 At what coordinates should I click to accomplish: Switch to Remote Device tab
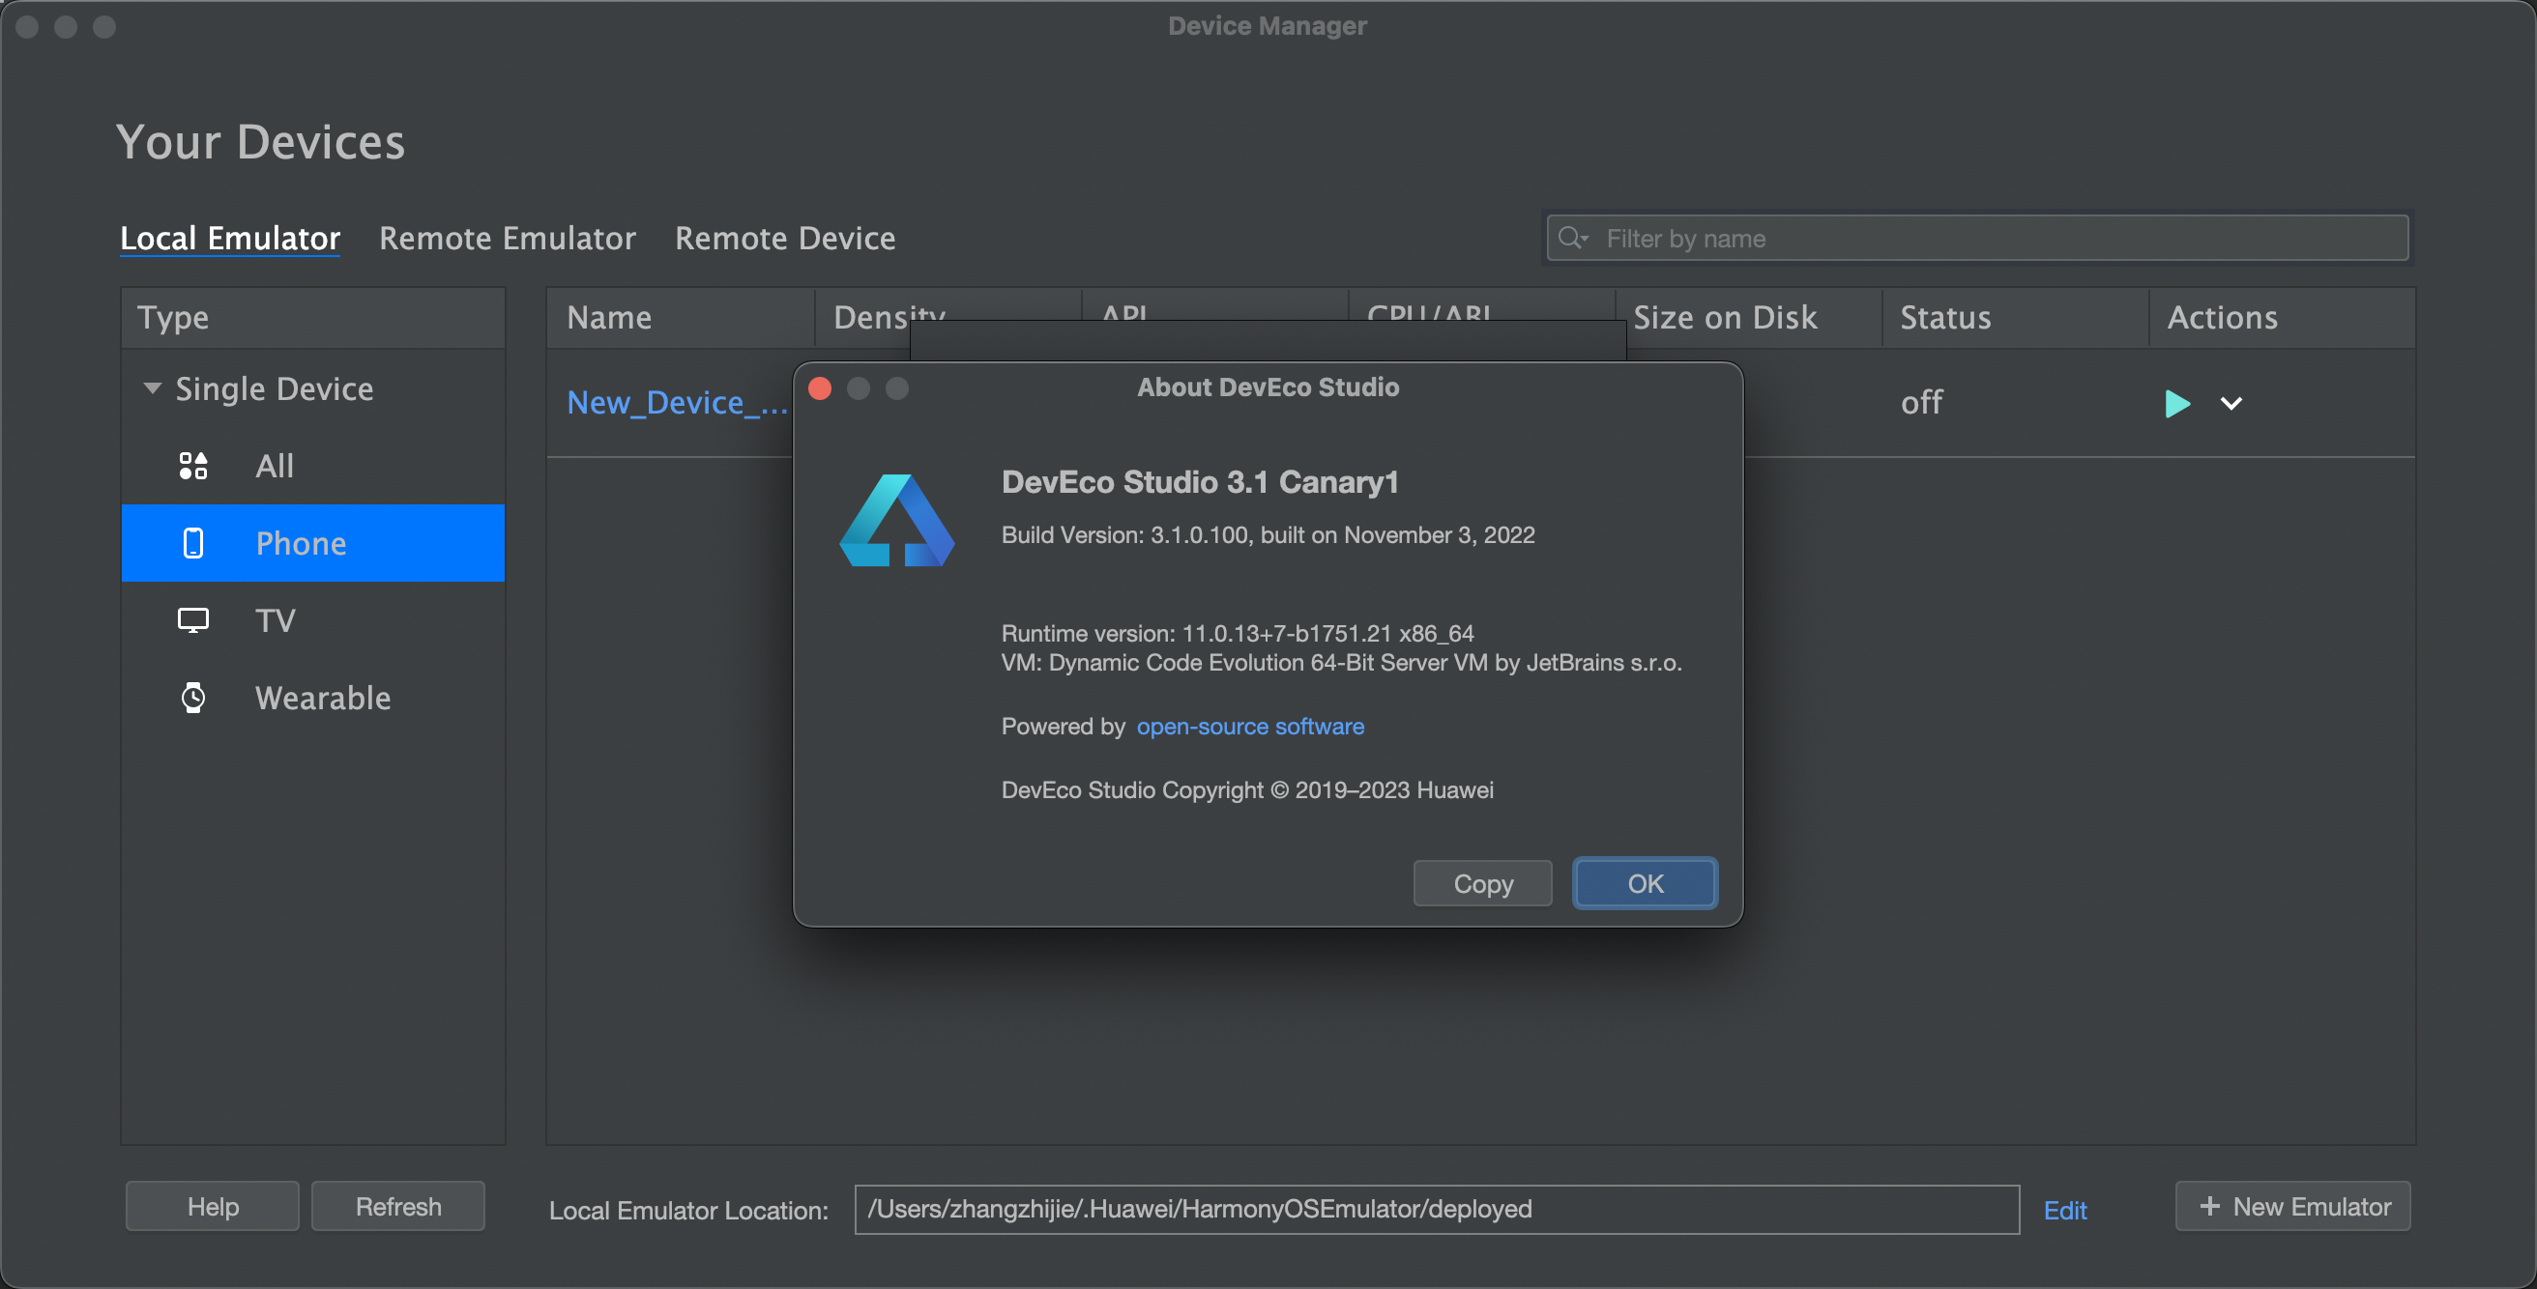click(785, 238)
